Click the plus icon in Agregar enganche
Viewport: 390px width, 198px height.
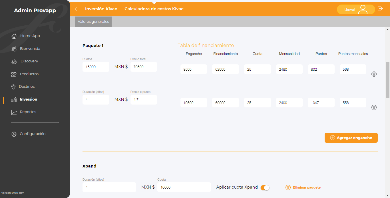coord(333,138)
